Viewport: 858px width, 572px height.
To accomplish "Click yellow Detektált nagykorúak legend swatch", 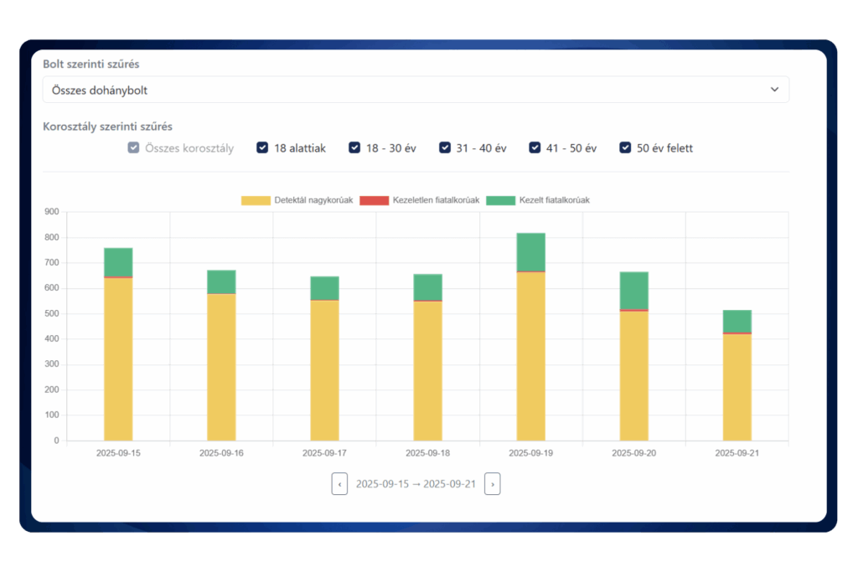I will coord(256,201).
